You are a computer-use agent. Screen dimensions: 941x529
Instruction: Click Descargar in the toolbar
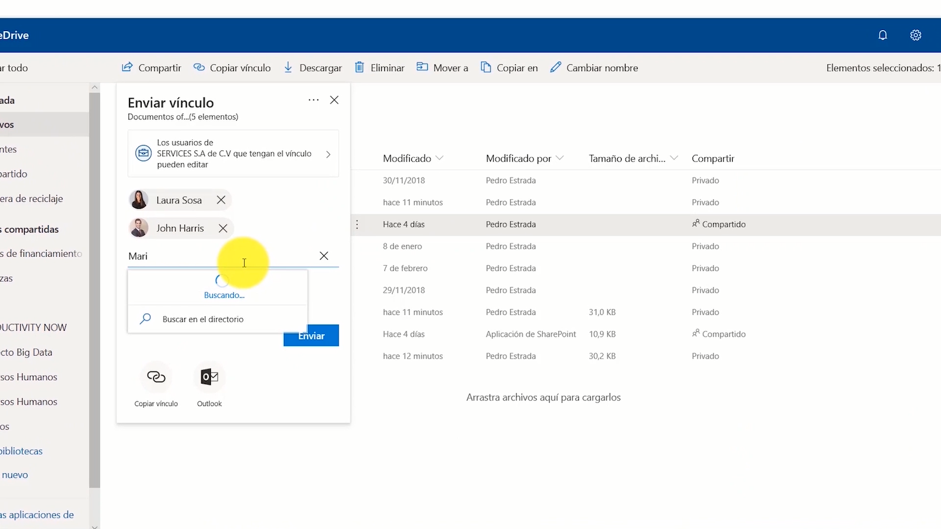pyautogui.click(x=312, y=68)
